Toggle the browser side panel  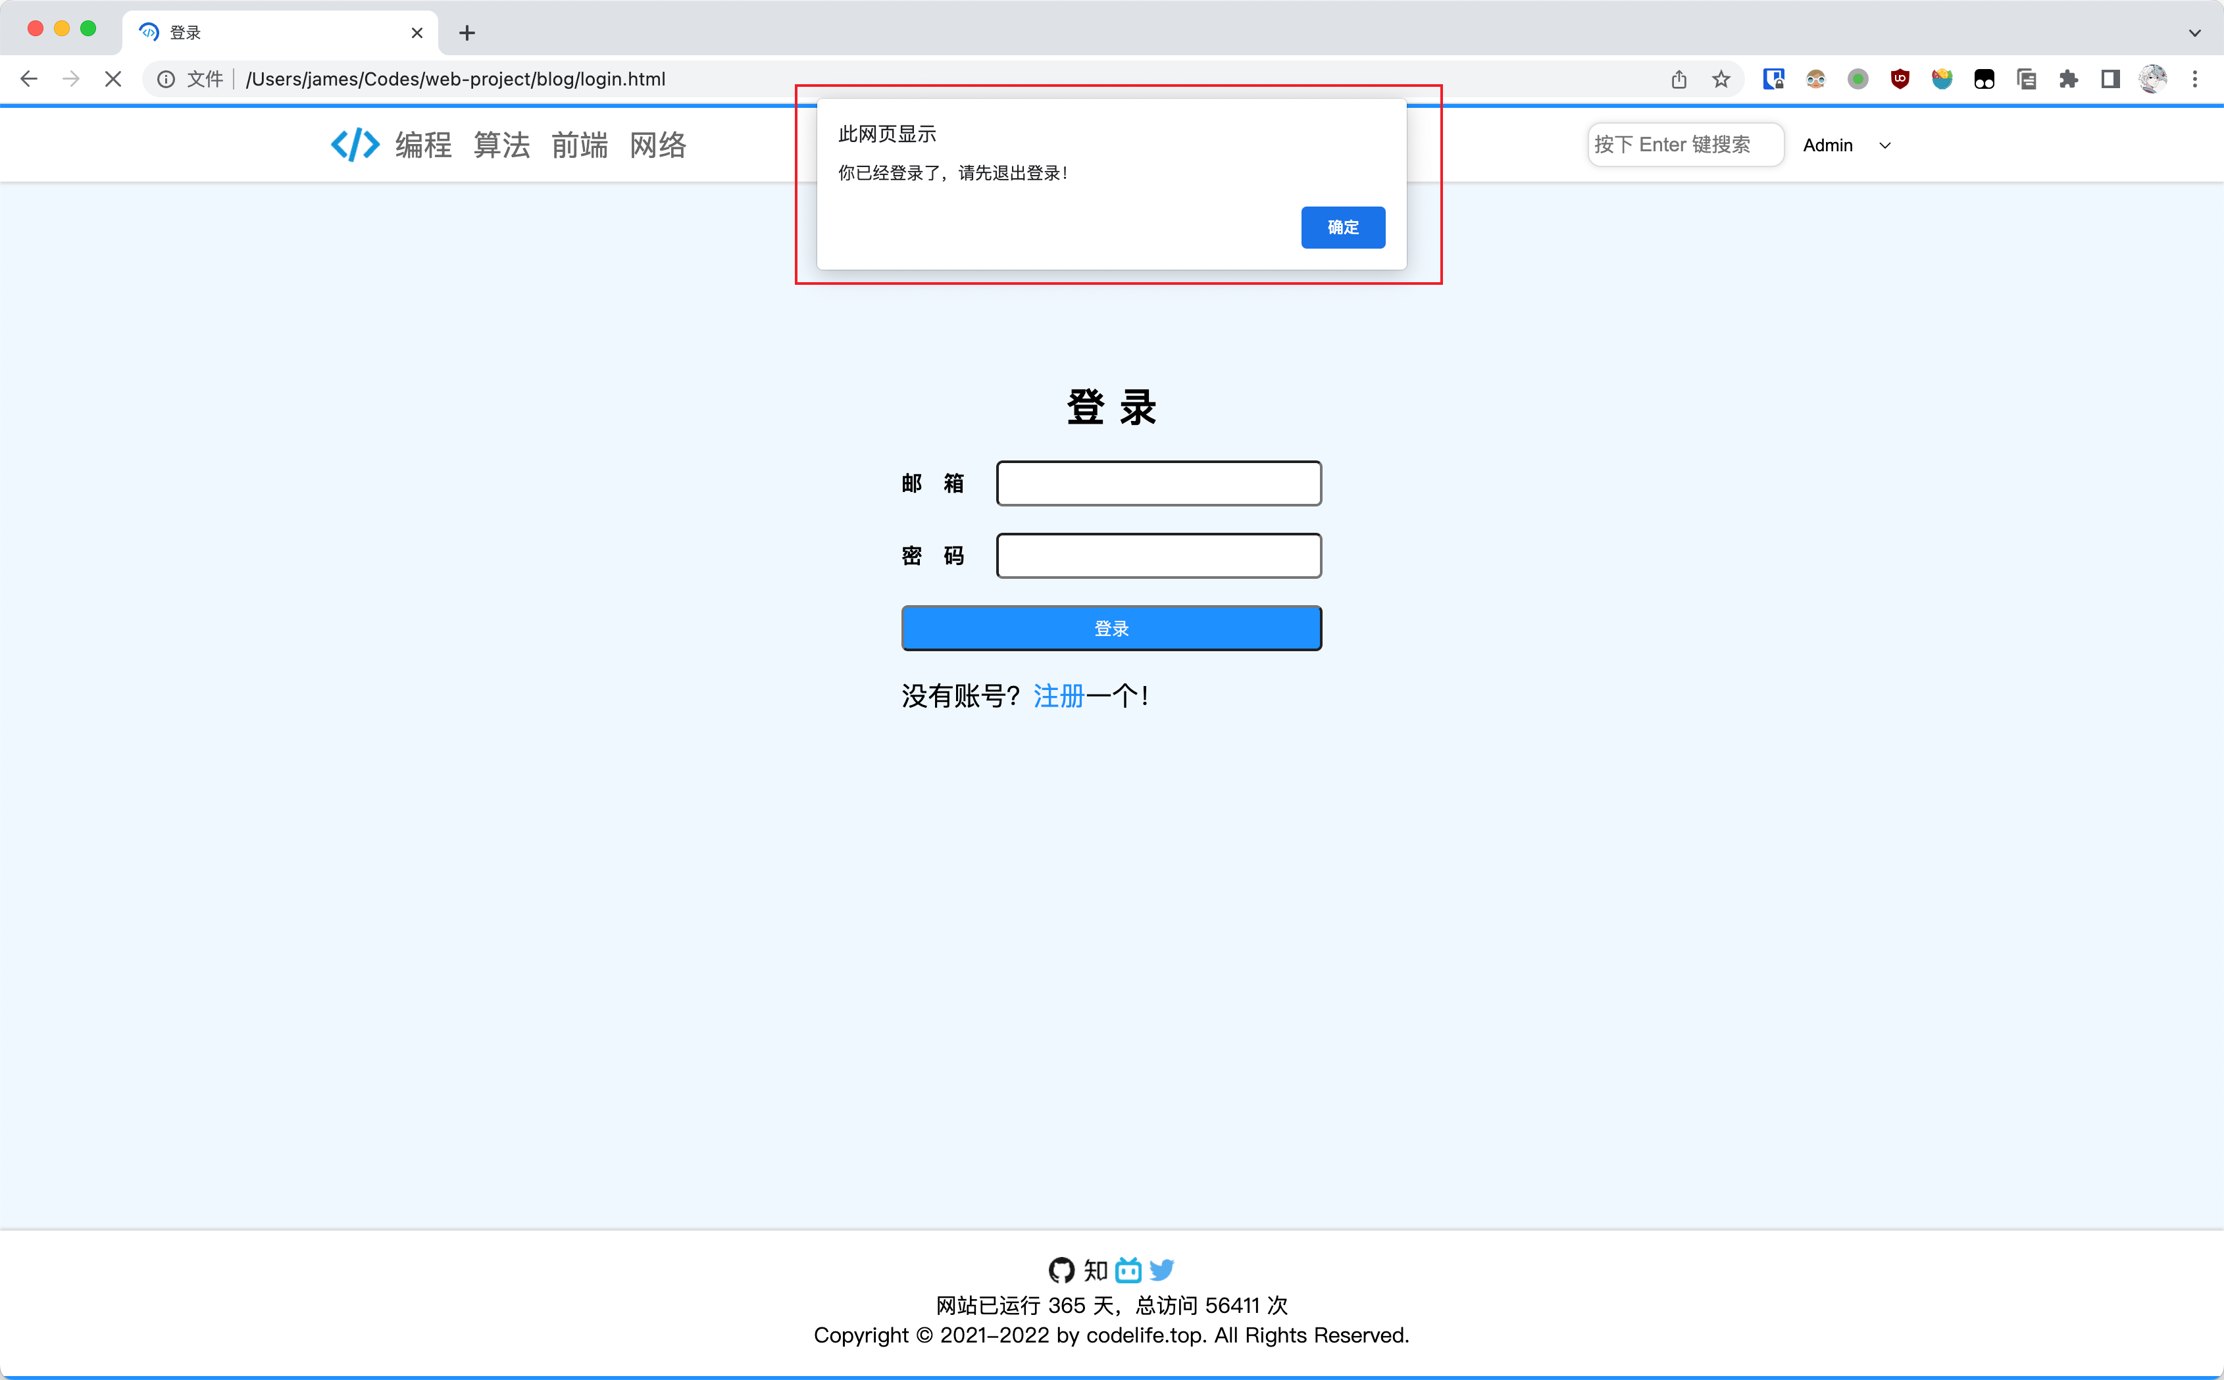click(x=2110, y=80)
